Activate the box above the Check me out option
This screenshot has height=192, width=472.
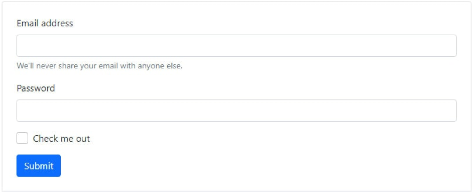(x=237, y=111)
